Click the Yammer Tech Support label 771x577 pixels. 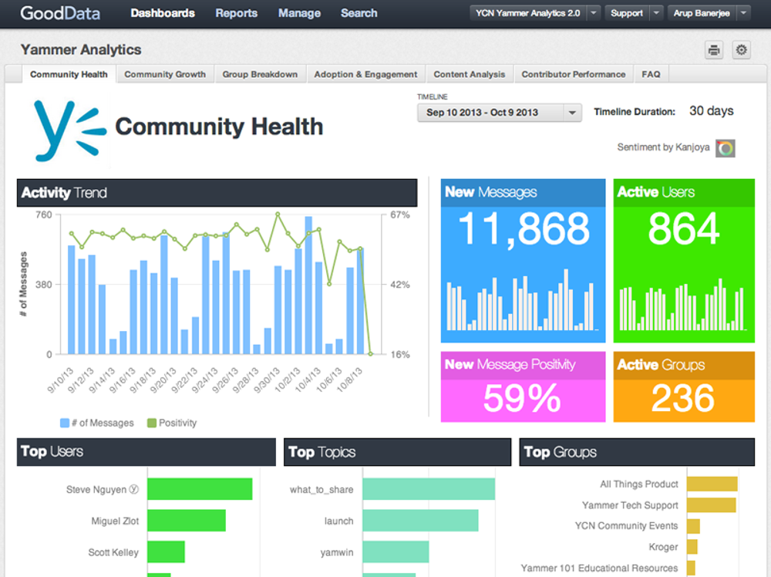click(x=630, y=505)
